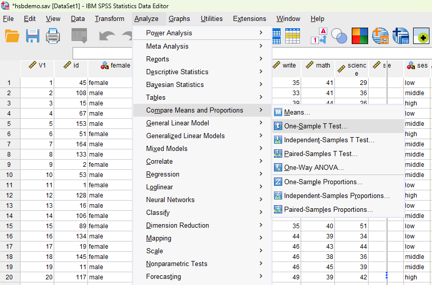The width and height of the screenshot is (432, 285).
Task: Click the Paired-Samples Proportions icon
Action: pyautogui.click(x=278, y=209)
